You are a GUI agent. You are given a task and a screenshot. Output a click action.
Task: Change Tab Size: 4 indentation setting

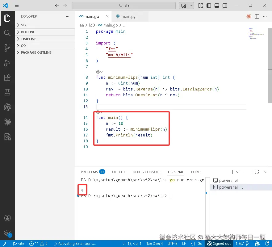pos(154,244)
